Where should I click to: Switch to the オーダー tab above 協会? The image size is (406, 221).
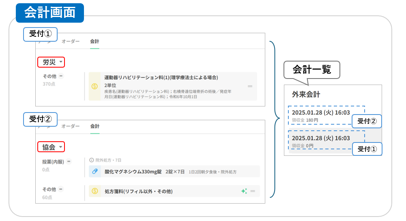(x=70, y=126)
